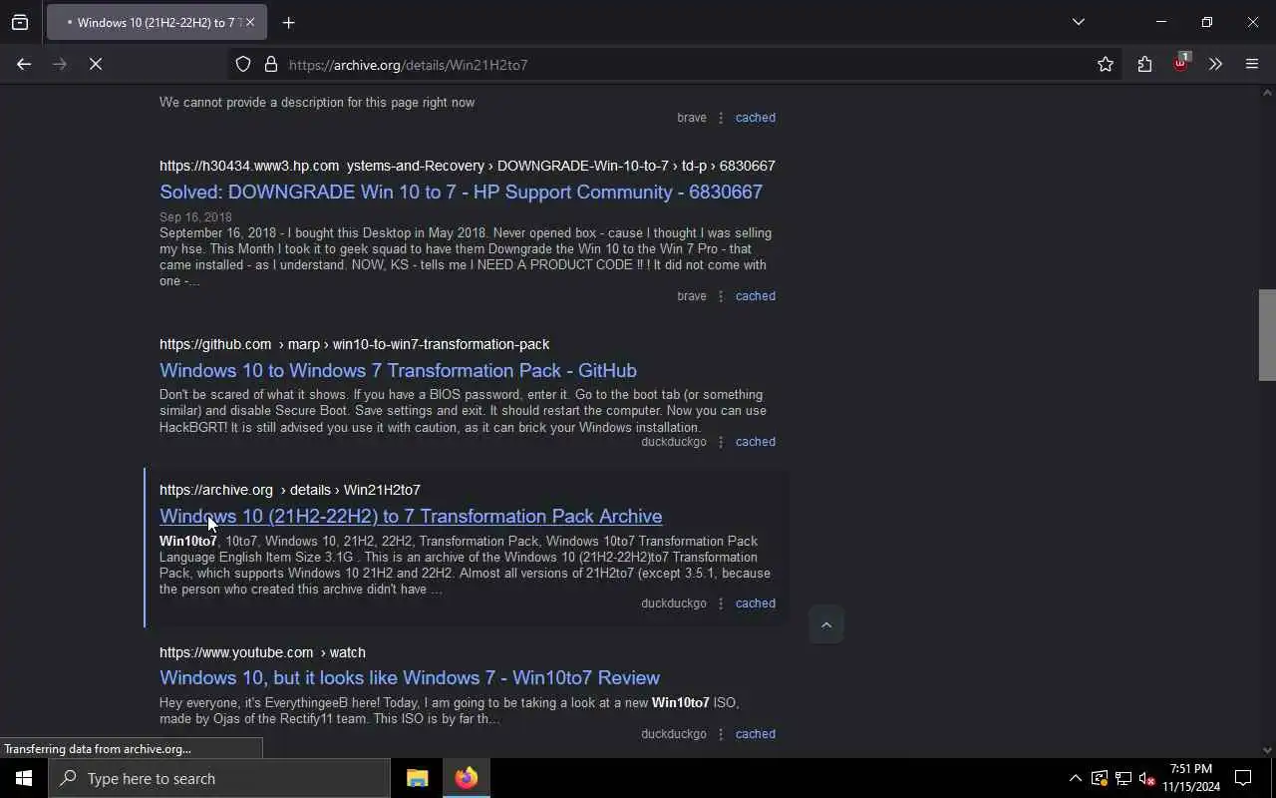Click the https://archive.org result URL text
This screenshot has height=798, width=1276.
coord(216,490)
